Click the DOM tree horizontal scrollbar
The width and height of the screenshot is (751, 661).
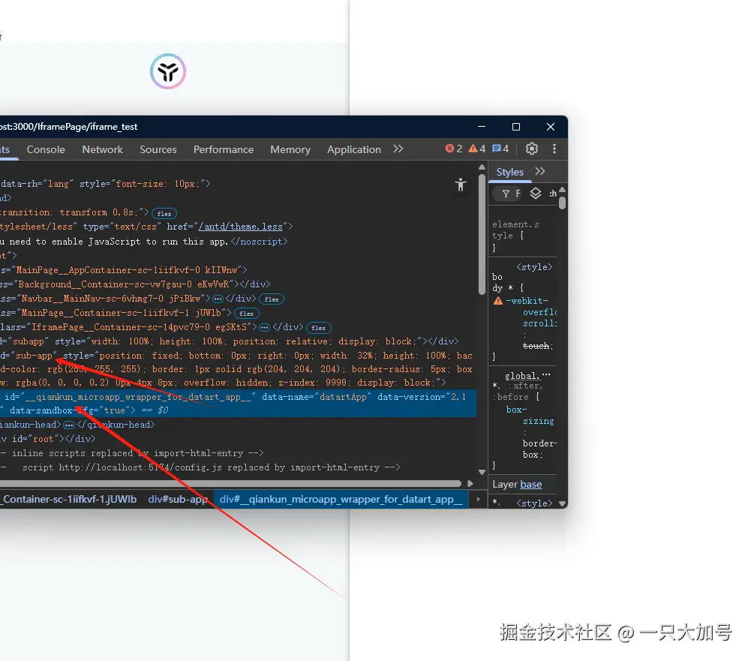tap(230, 484)
